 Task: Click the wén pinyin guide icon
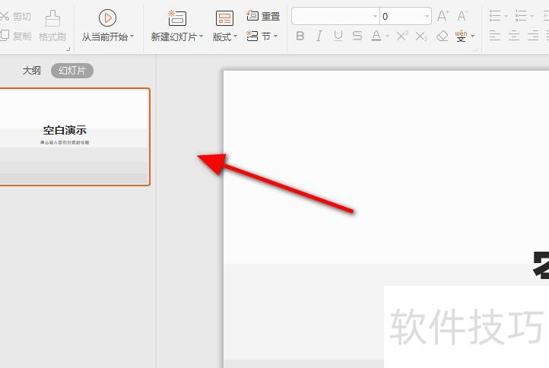tap(461, 36)
